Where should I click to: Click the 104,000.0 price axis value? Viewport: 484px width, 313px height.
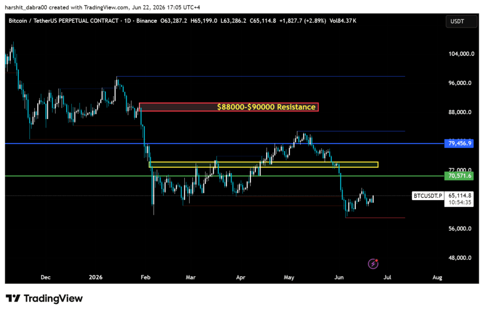[x=461, y=54]
